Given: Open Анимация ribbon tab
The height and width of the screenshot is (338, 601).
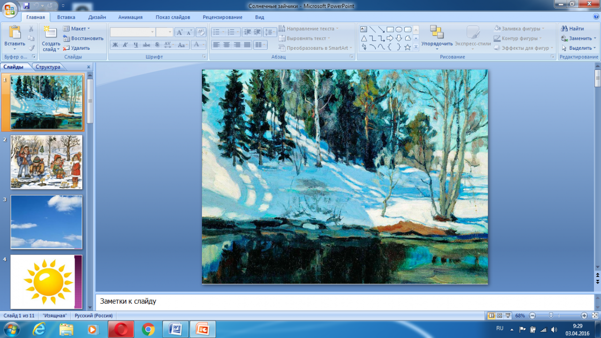Looking at the screenshot, I should 131,17.
